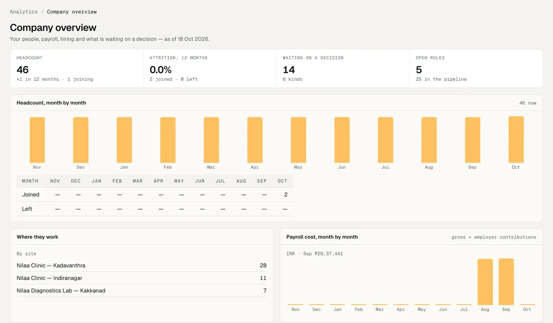Screen dimensions: 553x323
Task: Select the Sep headcount bar
Action: [473, 140]
